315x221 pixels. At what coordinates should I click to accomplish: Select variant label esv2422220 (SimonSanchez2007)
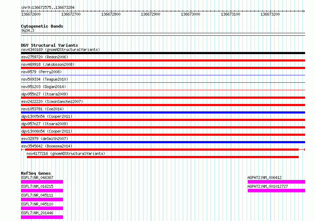coord(52,101)
